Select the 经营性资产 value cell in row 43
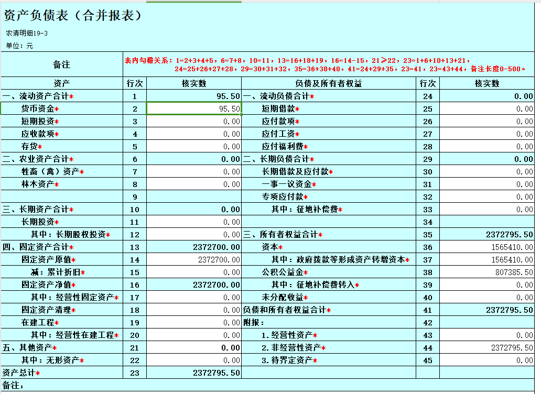Image resolution: width=541 pixels, height=394 pixels. (487, 335)
